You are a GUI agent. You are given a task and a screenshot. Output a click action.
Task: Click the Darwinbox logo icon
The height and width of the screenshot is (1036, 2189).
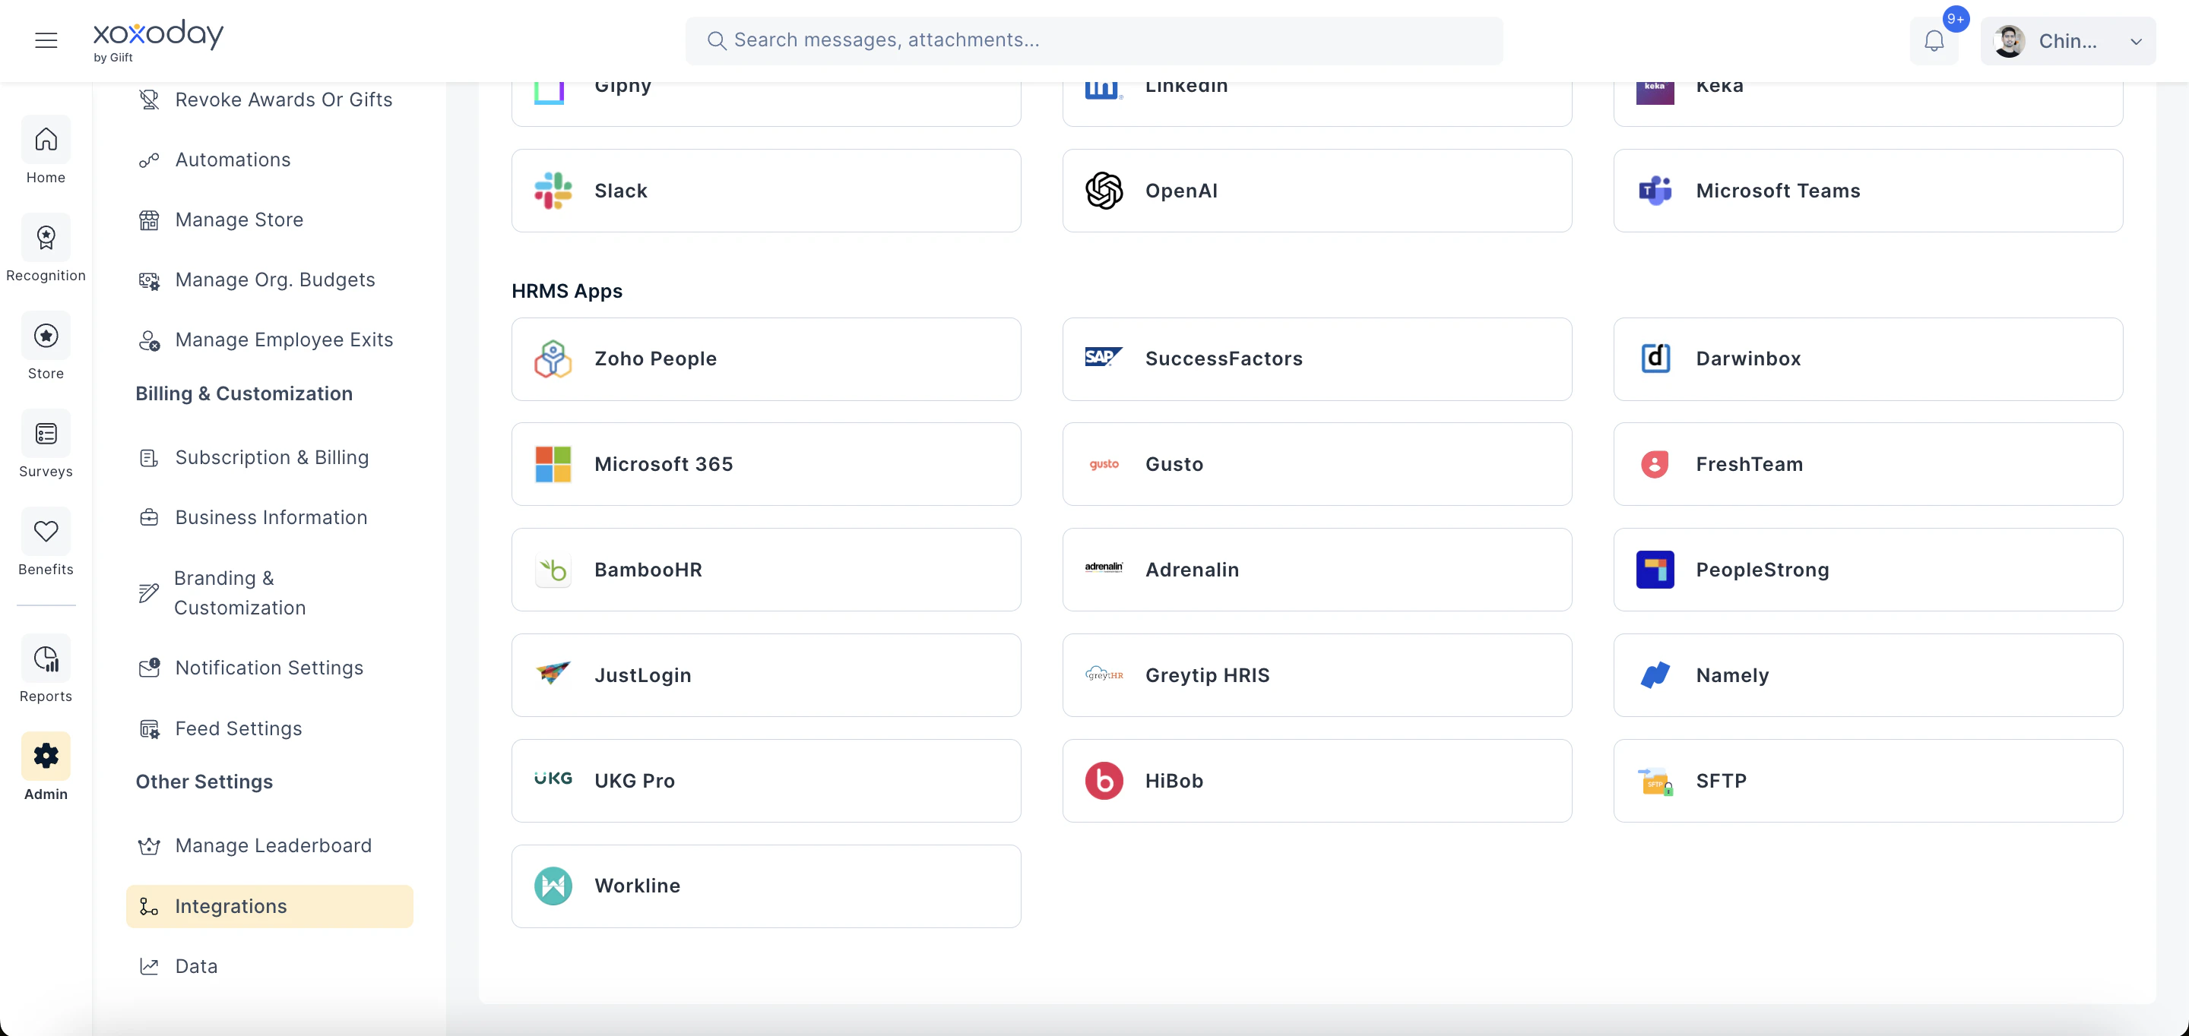(x=1655, y=359)
